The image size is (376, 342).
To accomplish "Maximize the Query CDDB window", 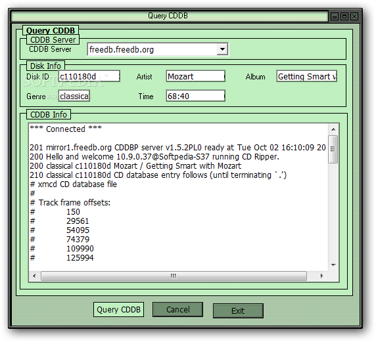I will coord(344,16).
